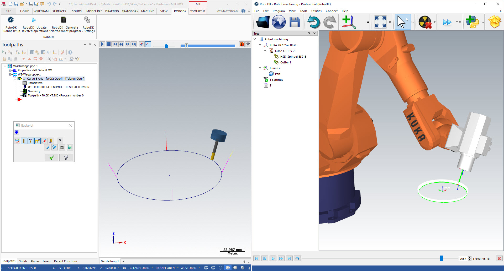Click the Fit All view icon
Screen dimensions: 504x271
coord(380,22)
